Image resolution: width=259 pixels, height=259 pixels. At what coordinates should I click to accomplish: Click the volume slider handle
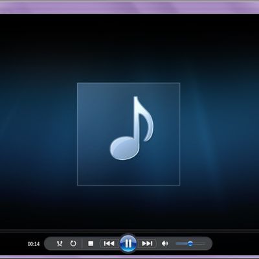point(190,243)
